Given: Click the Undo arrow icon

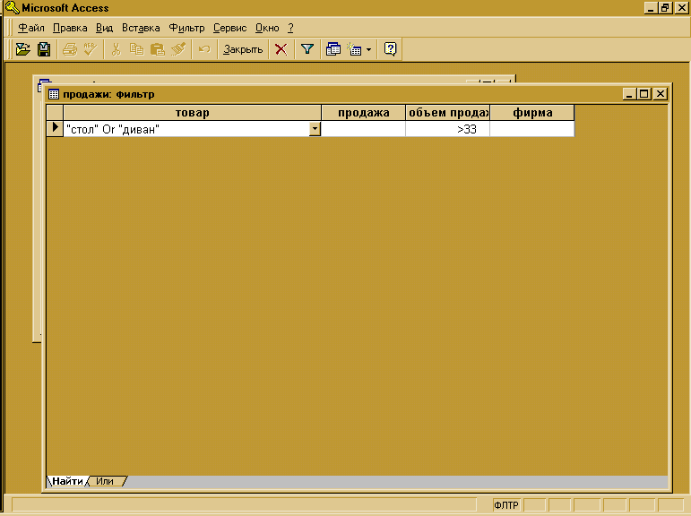Looking at the screenshot, I should (204, 49).
